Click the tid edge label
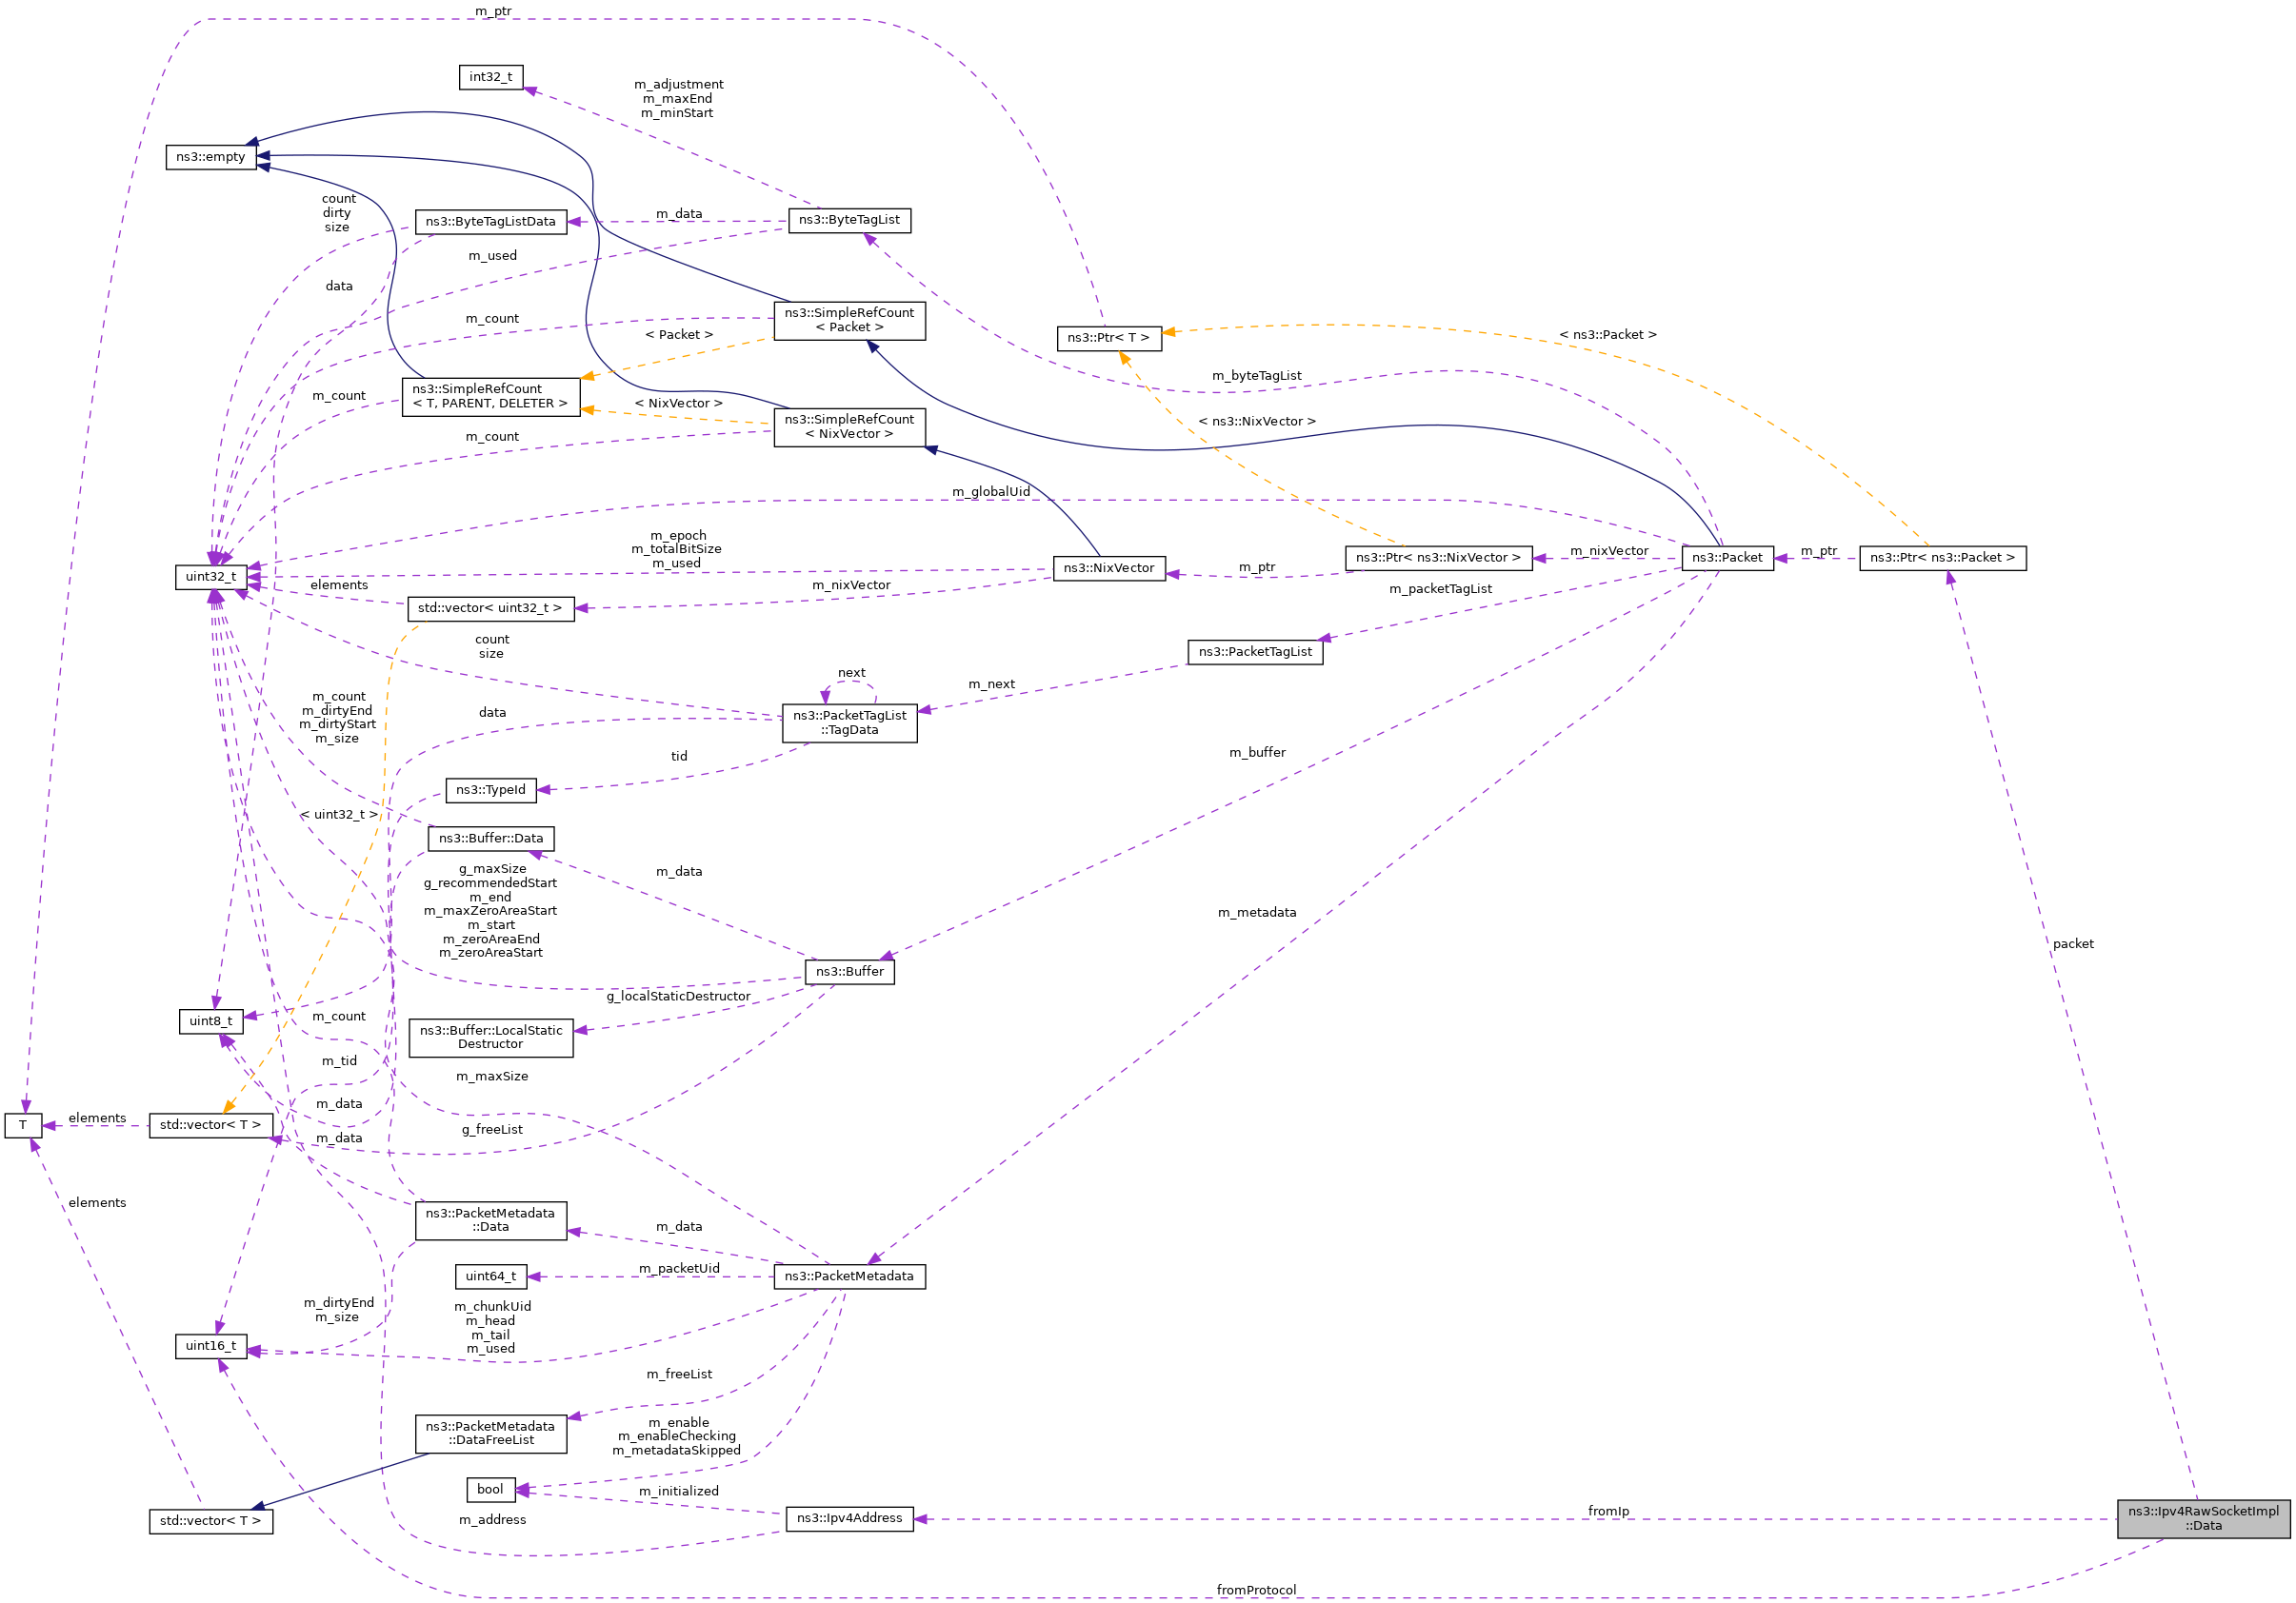This screenshot has height=1603, width=2296. click(679, 757)
